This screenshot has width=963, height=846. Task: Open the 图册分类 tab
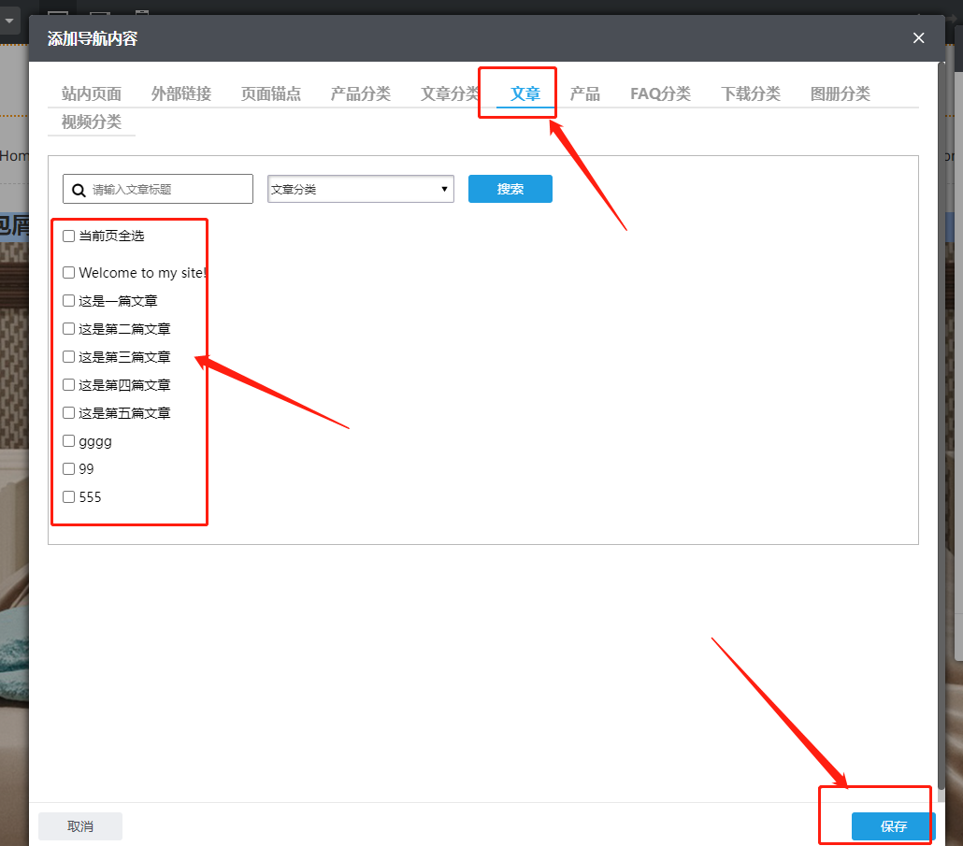point(840,93)
